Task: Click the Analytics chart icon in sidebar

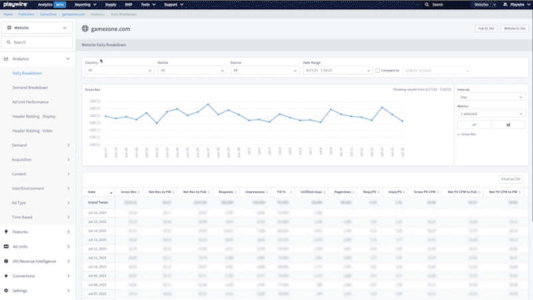Action: click(x=6, y=59)
